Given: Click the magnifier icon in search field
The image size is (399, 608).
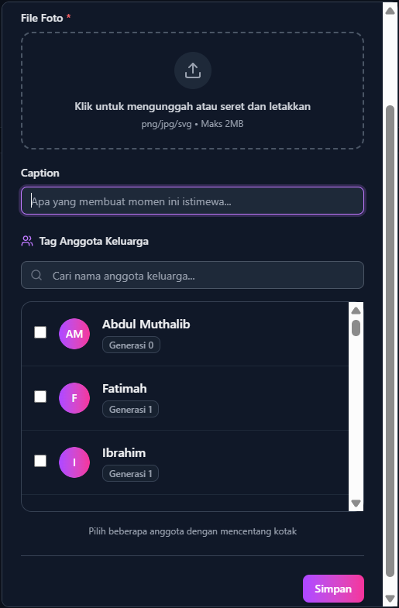Looking at the screenshot, I should (x=36, y=275).
